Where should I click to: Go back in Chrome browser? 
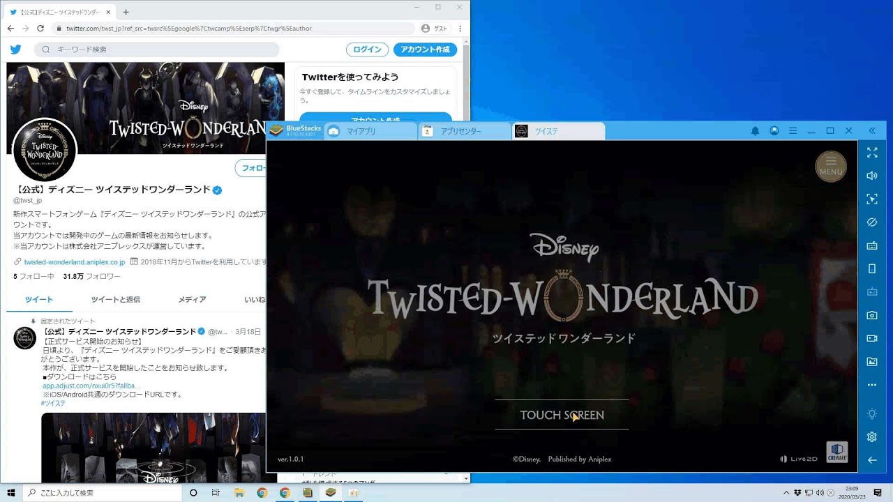click(x=10, y=29)
